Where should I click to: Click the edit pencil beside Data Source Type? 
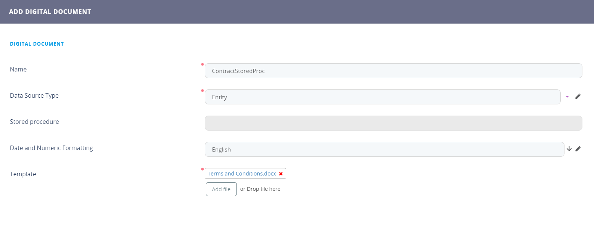(578, 97)
